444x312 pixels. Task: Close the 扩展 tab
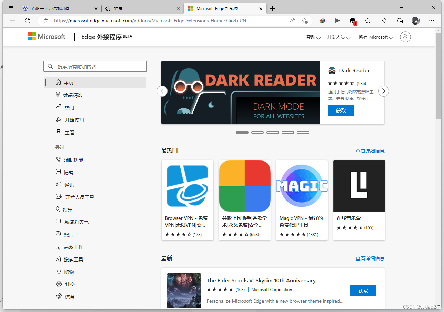click(x=178, y=9)
